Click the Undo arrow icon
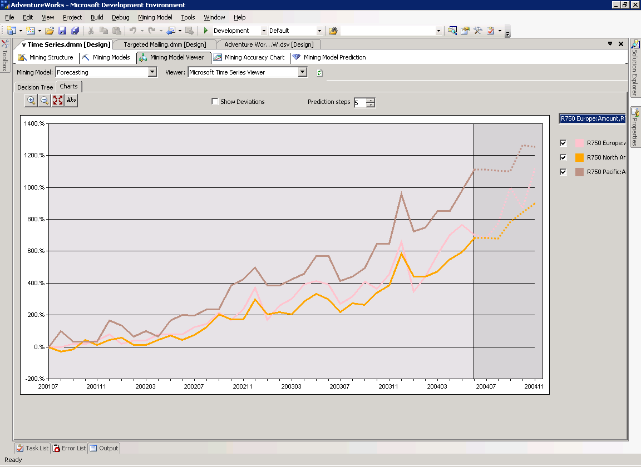This screenshot has height=467, width=641. [133, 31]
